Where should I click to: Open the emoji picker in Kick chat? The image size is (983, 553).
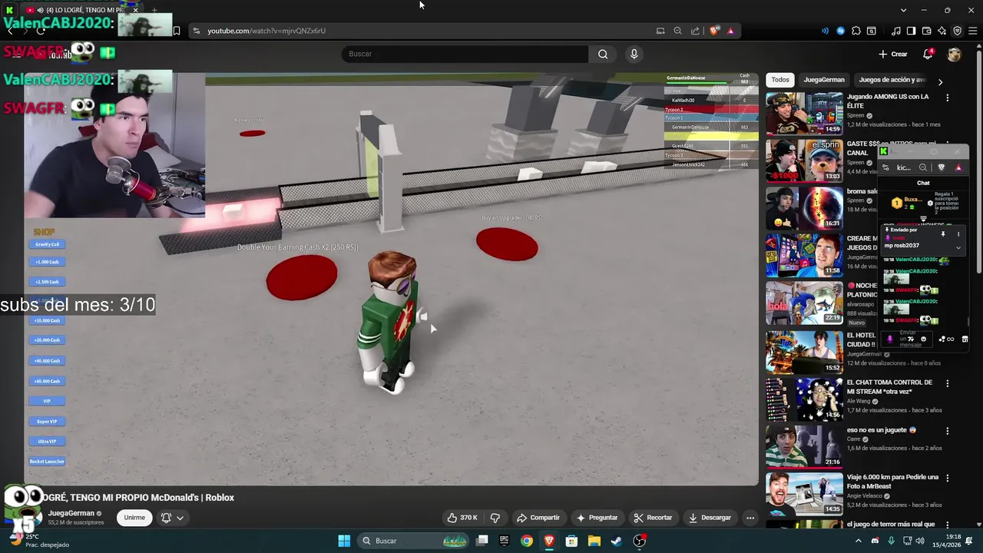(923, 339)
